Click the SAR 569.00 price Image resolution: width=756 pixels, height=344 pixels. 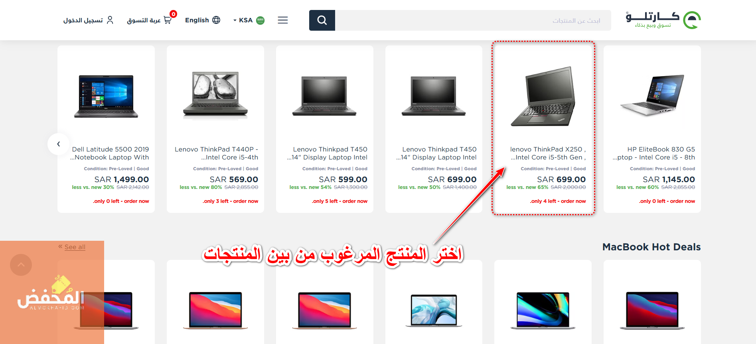coord(234,179)
